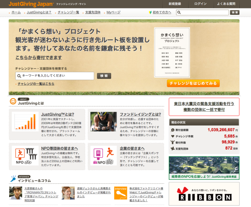Open 支援先団体 navigation link
Image resolution: width=251 pixels, height=207 pixels.
coord(93,12)
